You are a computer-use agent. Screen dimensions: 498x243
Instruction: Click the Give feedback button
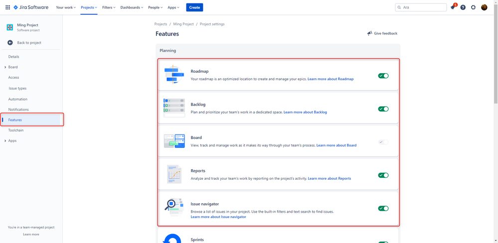point(382,33)
